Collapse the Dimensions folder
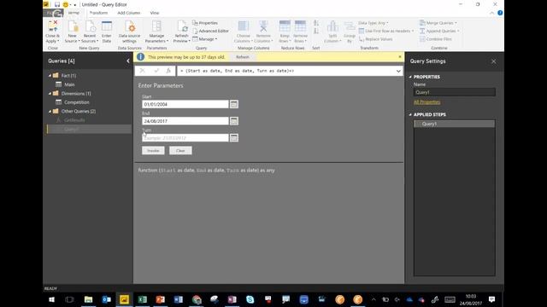 pyautogui.click(x=50, y=93)
